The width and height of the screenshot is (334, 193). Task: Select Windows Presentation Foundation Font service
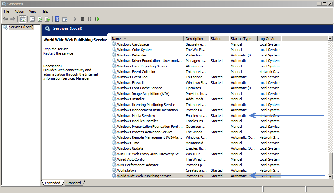[x=150, y=127]
